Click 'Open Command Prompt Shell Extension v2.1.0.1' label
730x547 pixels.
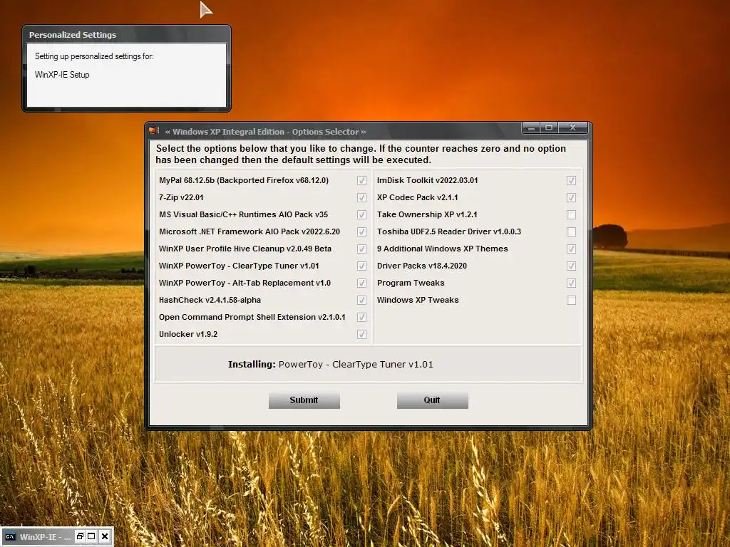click(252, 317)
